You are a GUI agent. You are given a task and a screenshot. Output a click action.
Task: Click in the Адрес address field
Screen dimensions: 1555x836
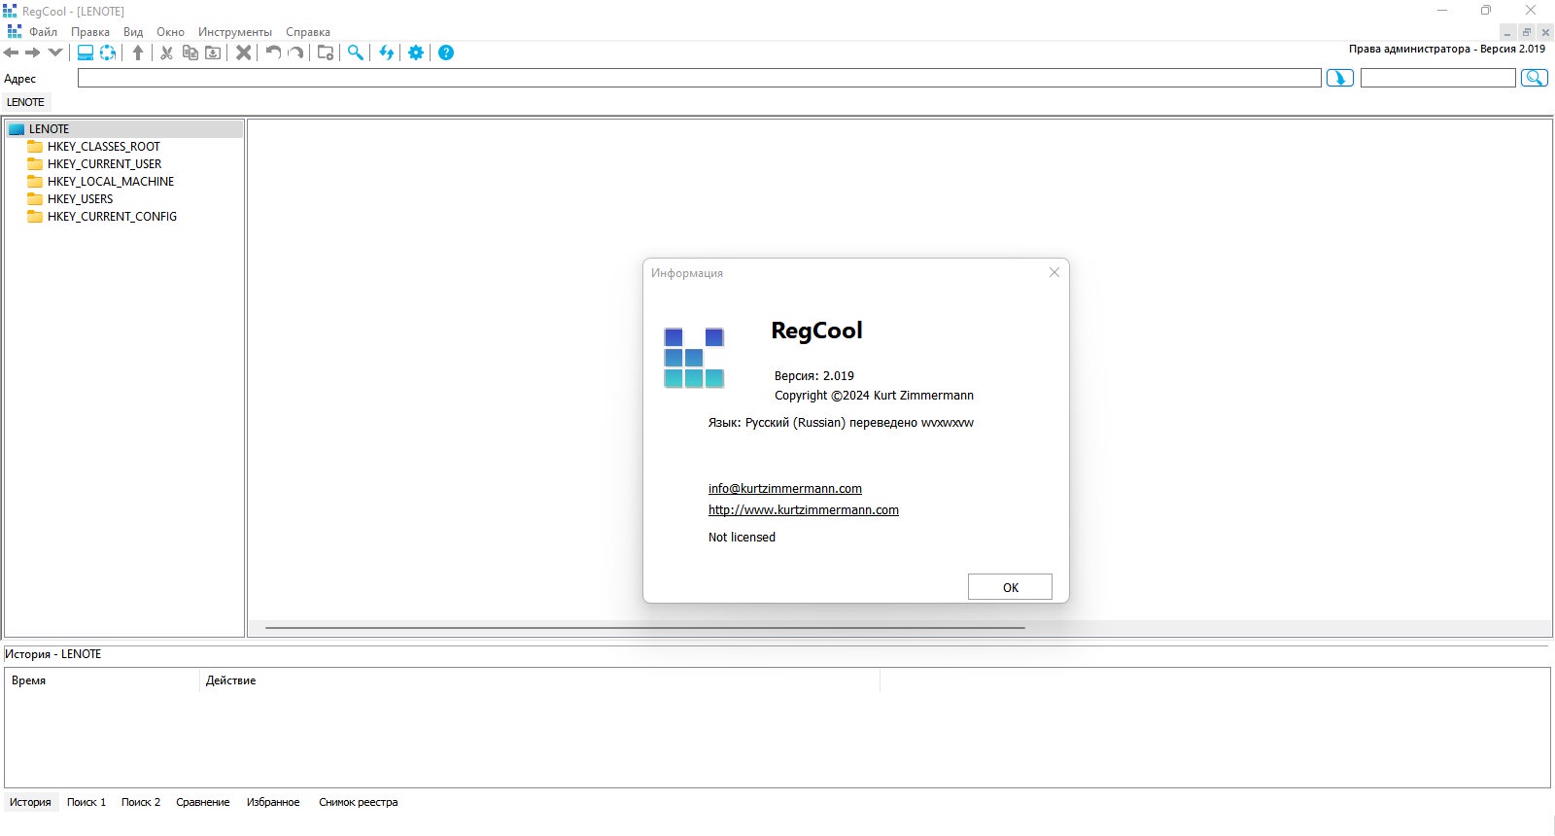pyautogui.click(x=700, y=79)
